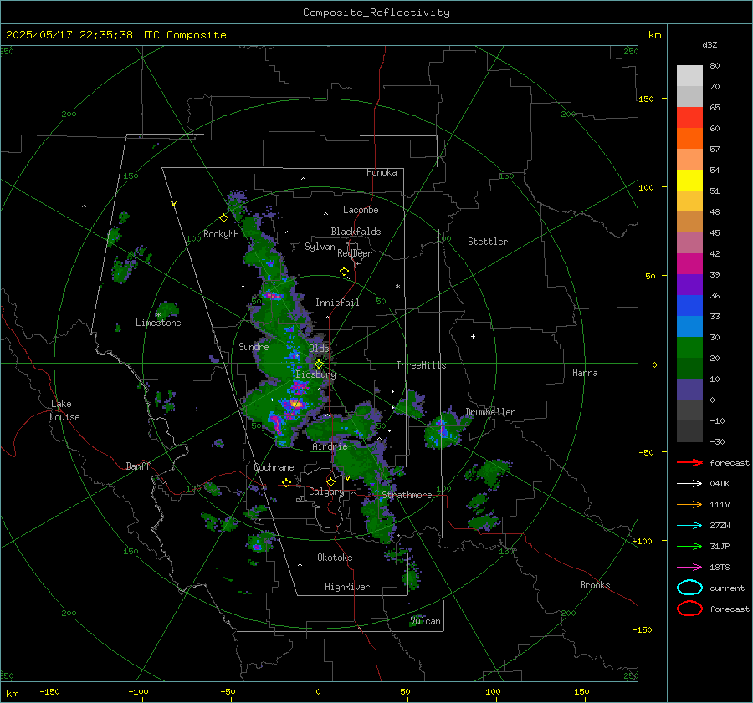Click the RockyMH label
Image resolution: width=753 pixels, height=703 pixels.
(x=221, y=234)
